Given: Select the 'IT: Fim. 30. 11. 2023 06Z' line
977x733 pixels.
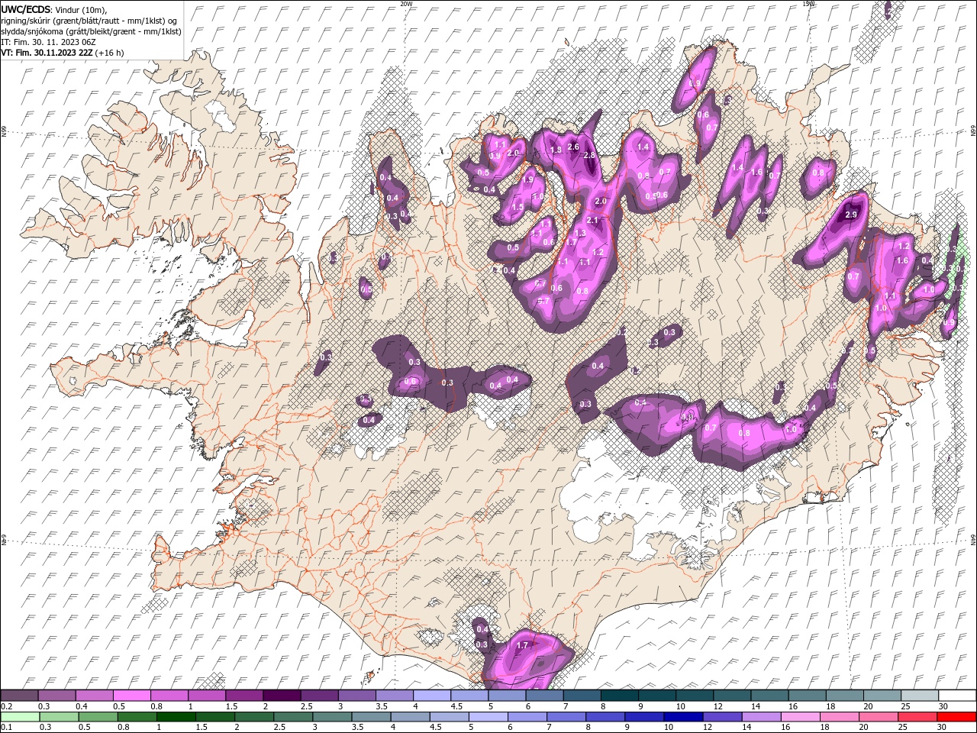Looking at the screenshot, I should pyautogui.click(x=50, y=42).
